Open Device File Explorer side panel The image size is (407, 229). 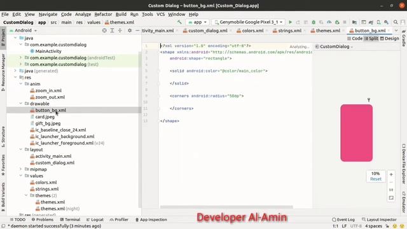click(x=404, y=164)
